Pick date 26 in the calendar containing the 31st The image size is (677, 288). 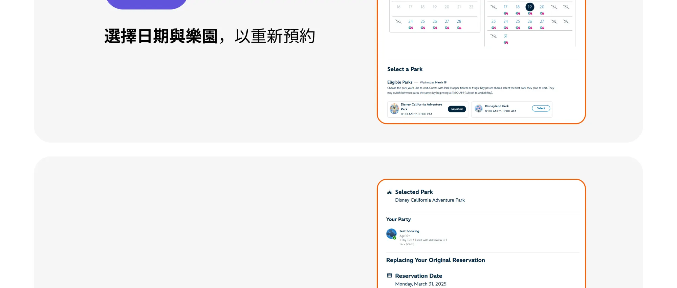(530, 21)
